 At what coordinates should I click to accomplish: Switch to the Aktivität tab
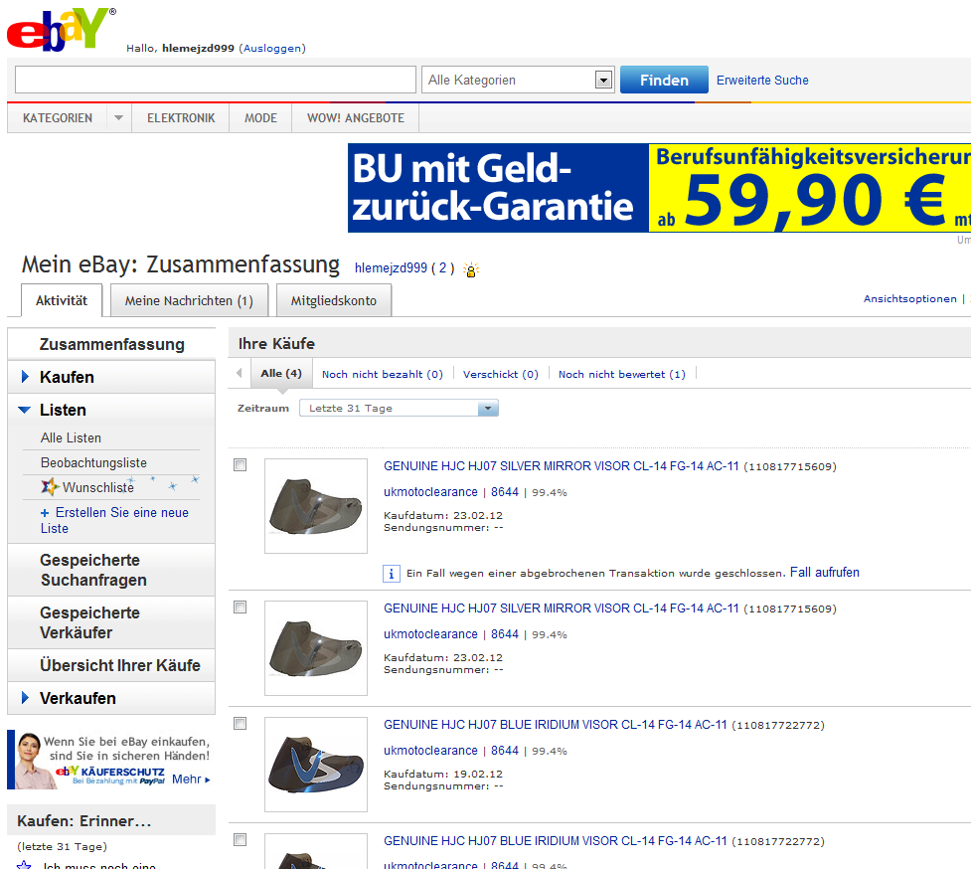(x=62, y=300)
